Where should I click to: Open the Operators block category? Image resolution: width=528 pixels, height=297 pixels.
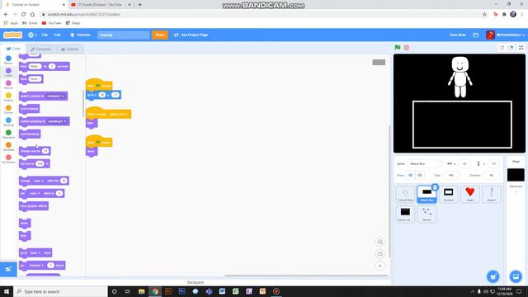point(8,134)
